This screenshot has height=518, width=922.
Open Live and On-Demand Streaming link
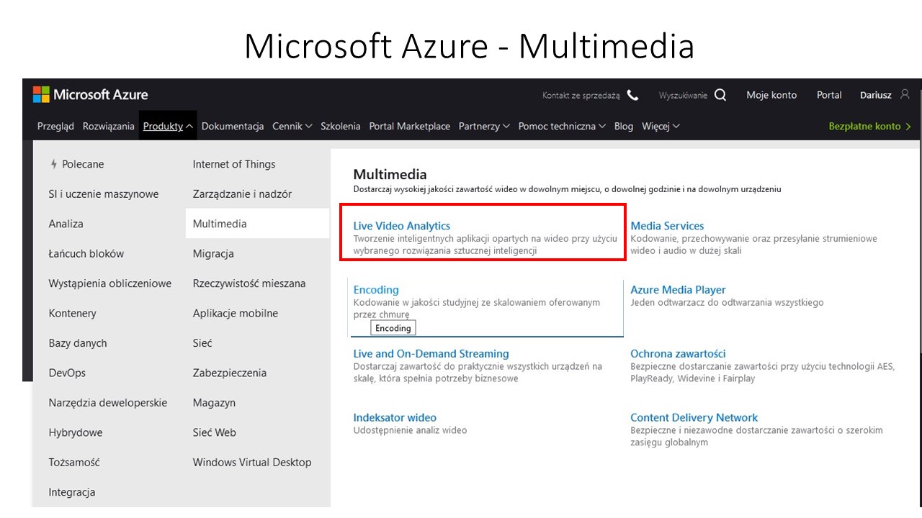(x=431, y=354)
